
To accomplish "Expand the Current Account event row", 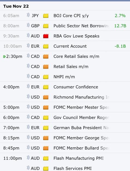I will tap(65, 46).
